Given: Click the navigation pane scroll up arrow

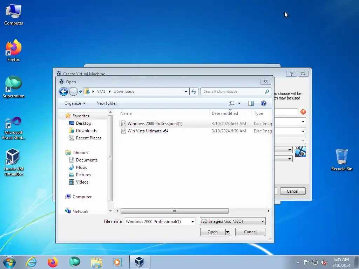Looking at the screenshot, I should point(110,112).
